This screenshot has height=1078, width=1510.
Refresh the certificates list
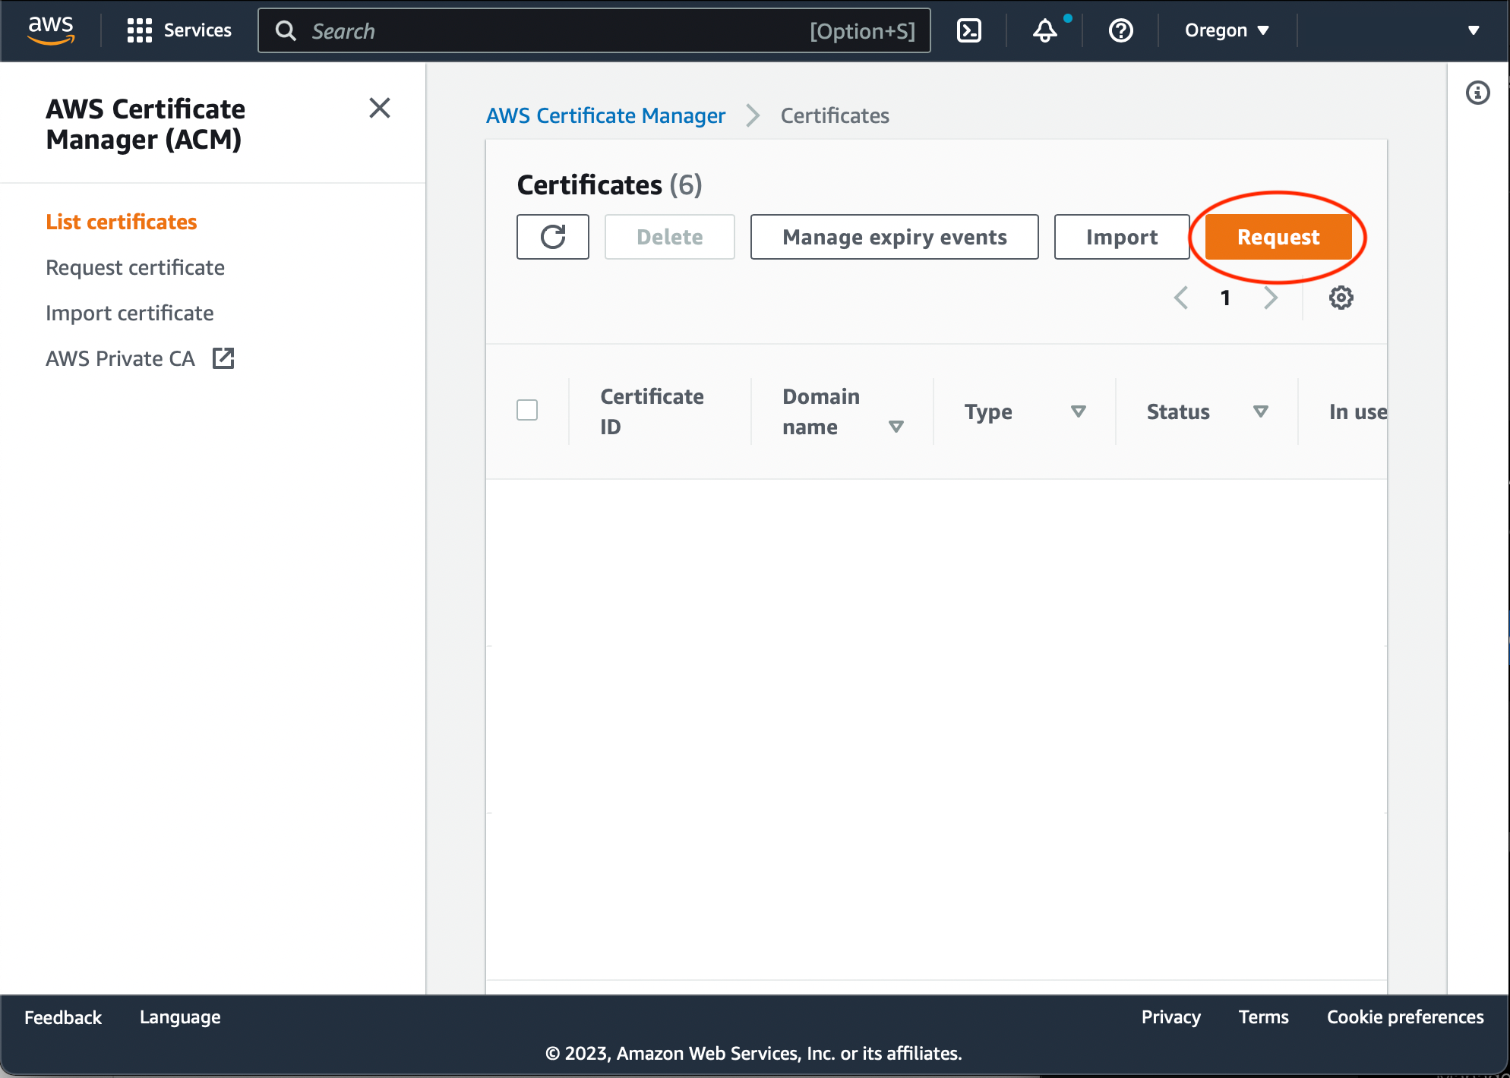(553, 237)
